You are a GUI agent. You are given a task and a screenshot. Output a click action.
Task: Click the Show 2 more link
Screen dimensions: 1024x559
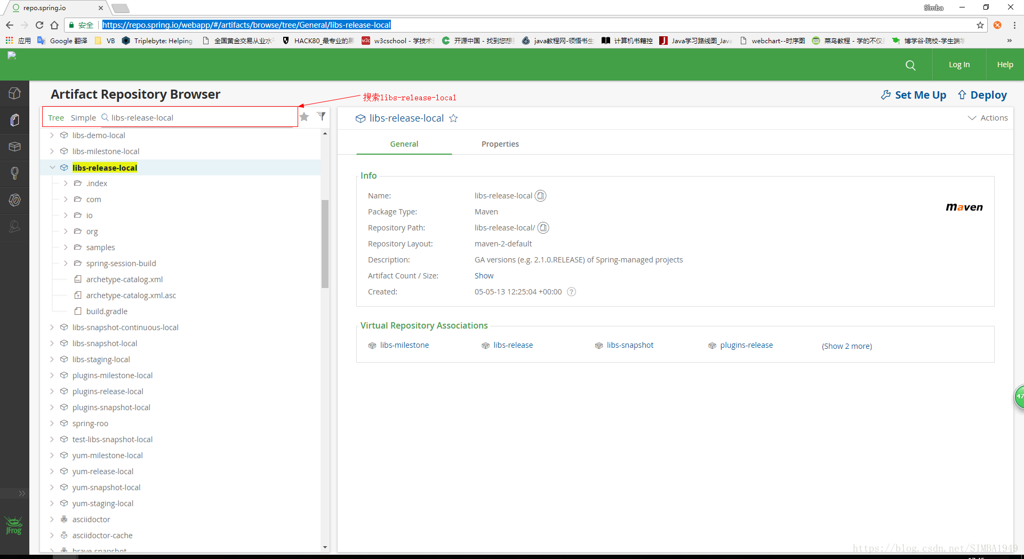coord(846,346)
